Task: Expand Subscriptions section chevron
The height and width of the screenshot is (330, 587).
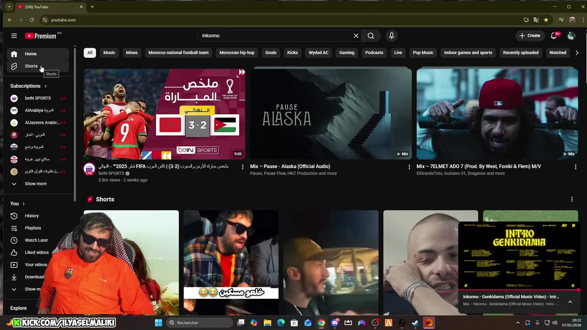Action: (45, 86)
